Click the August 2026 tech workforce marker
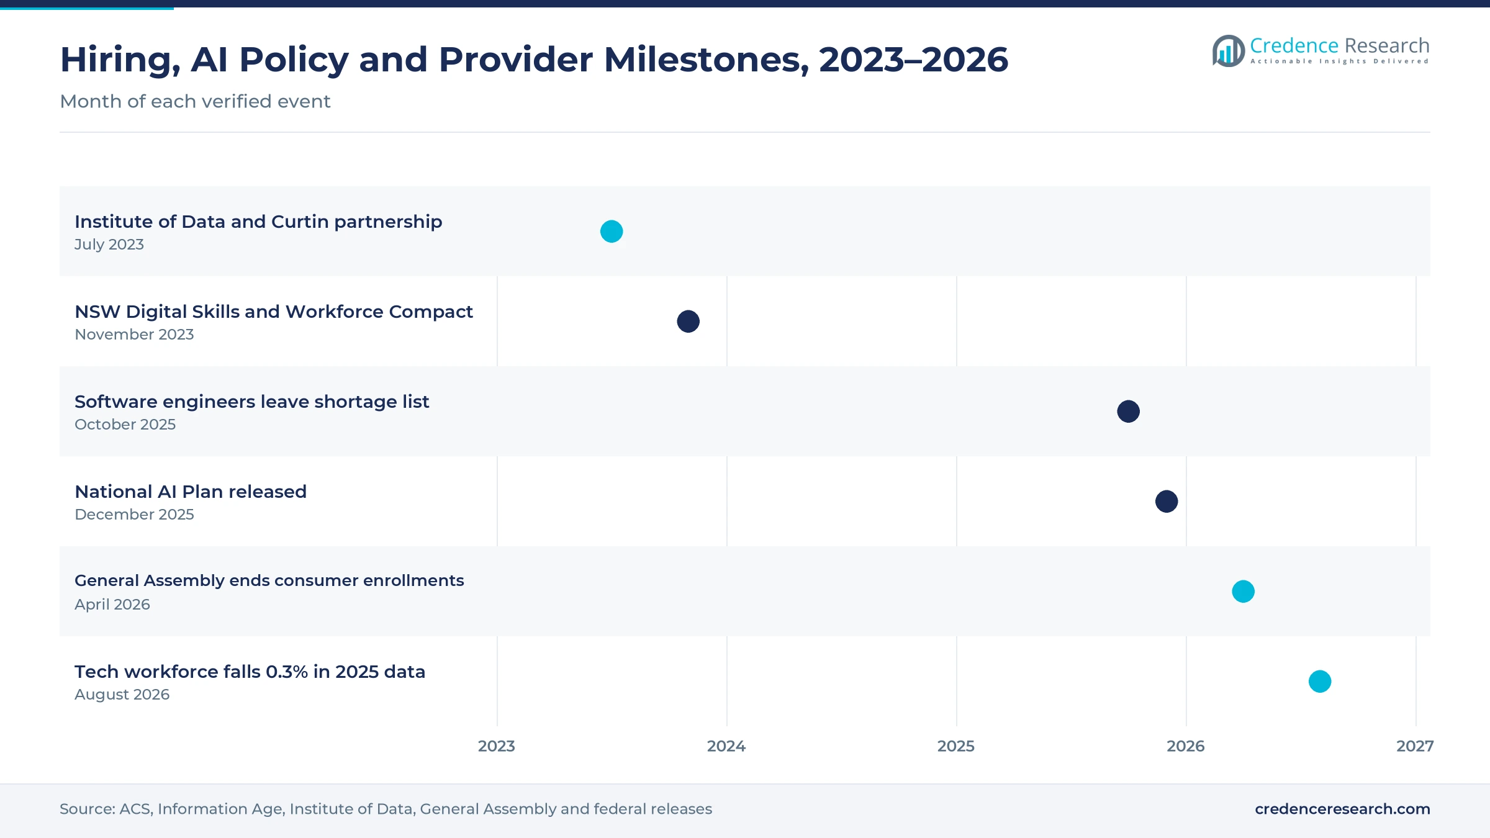 1320,682
